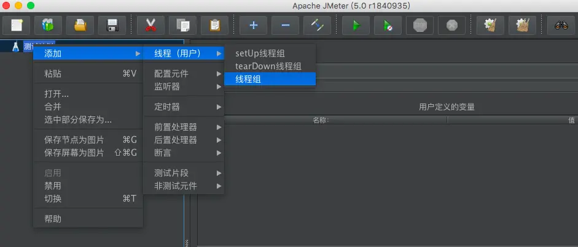
Task: Select setUp线程组 from the submenu
Action: point(270,54)
